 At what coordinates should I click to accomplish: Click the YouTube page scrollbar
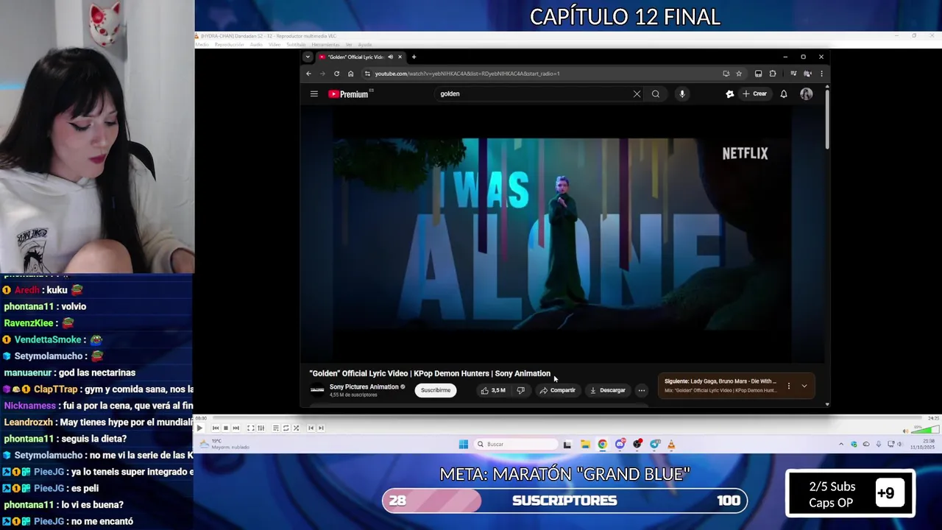pyautogui.click(x=827, y=118)
